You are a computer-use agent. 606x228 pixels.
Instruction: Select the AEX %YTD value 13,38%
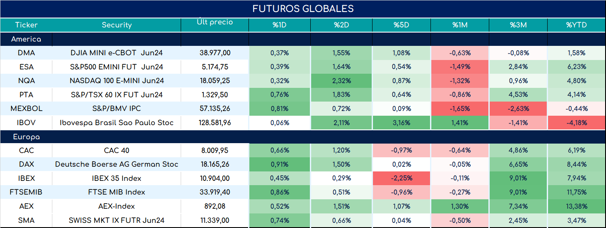577,206
